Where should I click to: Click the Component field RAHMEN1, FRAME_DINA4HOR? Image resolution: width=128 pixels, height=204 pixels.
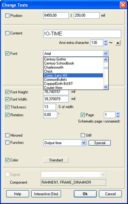click(73, 183)
